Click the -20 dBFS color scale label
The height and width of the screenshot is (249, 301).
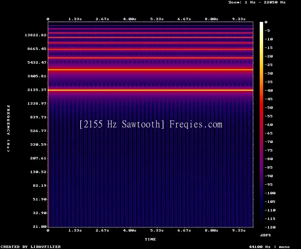(x=269, y=56)
